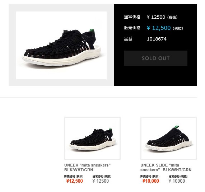Click the gray ¥ 12500 regular price below thumbnail
The image size is (205, 192).
point(101,181)
